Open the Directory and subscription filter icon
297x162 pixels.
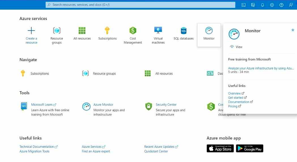(253, 5)
